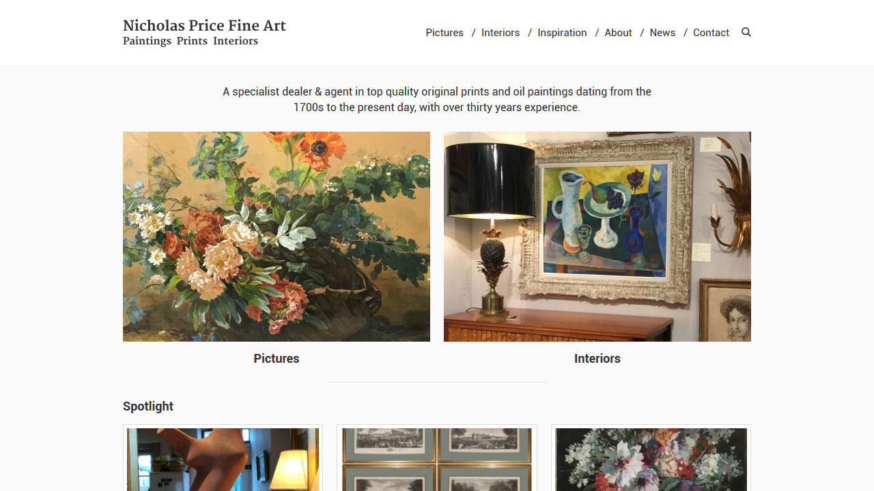Image resolution: width=874 pixels, height=491 pixels.
Task: Go to the Interiors navigation item
Action: pos(501,33)
